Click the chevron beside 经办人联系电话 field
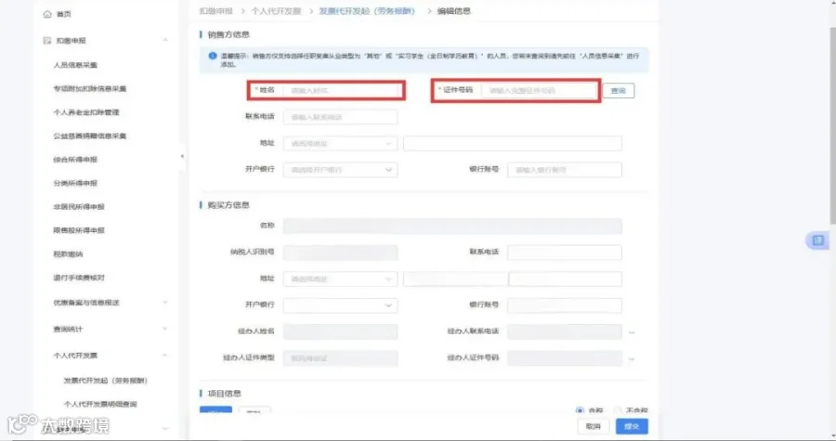This screenshot has height=441, width=836. tap(632, 332)
